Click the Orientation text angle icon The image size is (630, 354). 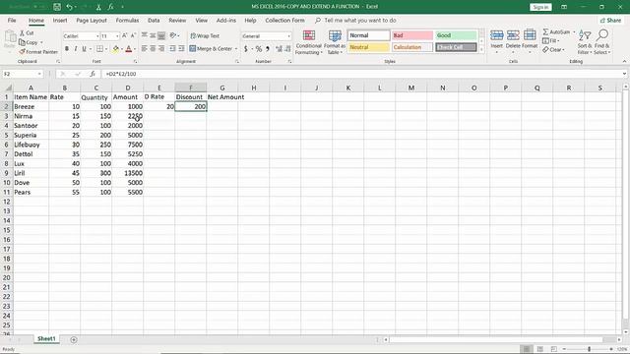(x=173, y=35)
